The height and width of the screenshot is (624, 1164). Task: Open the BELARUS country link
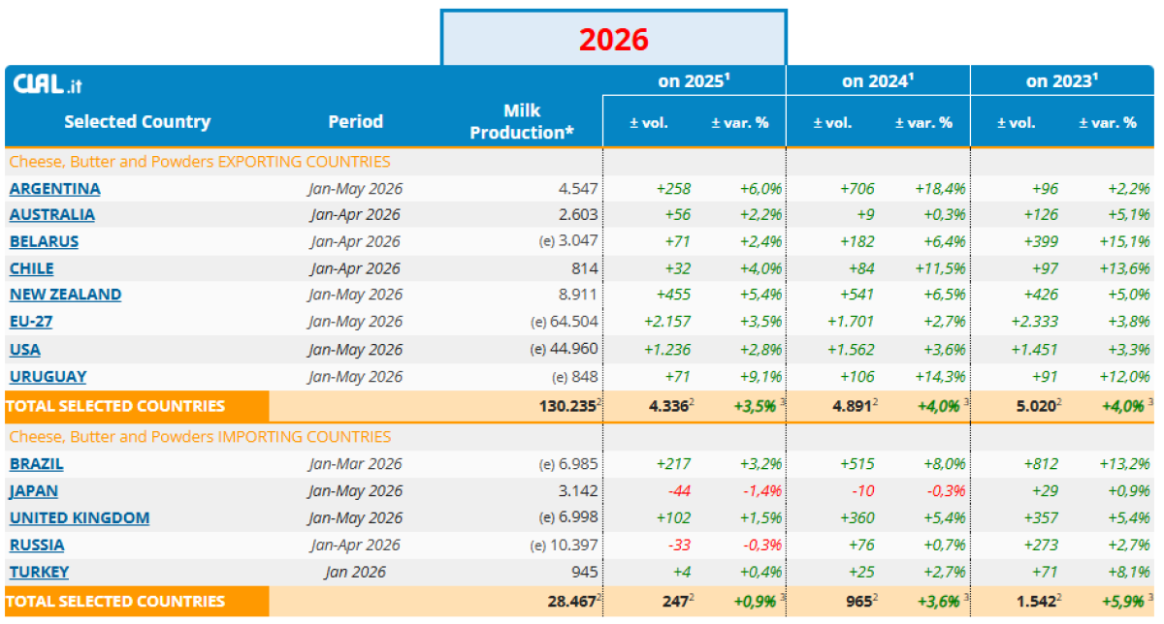tap(45, 241)
